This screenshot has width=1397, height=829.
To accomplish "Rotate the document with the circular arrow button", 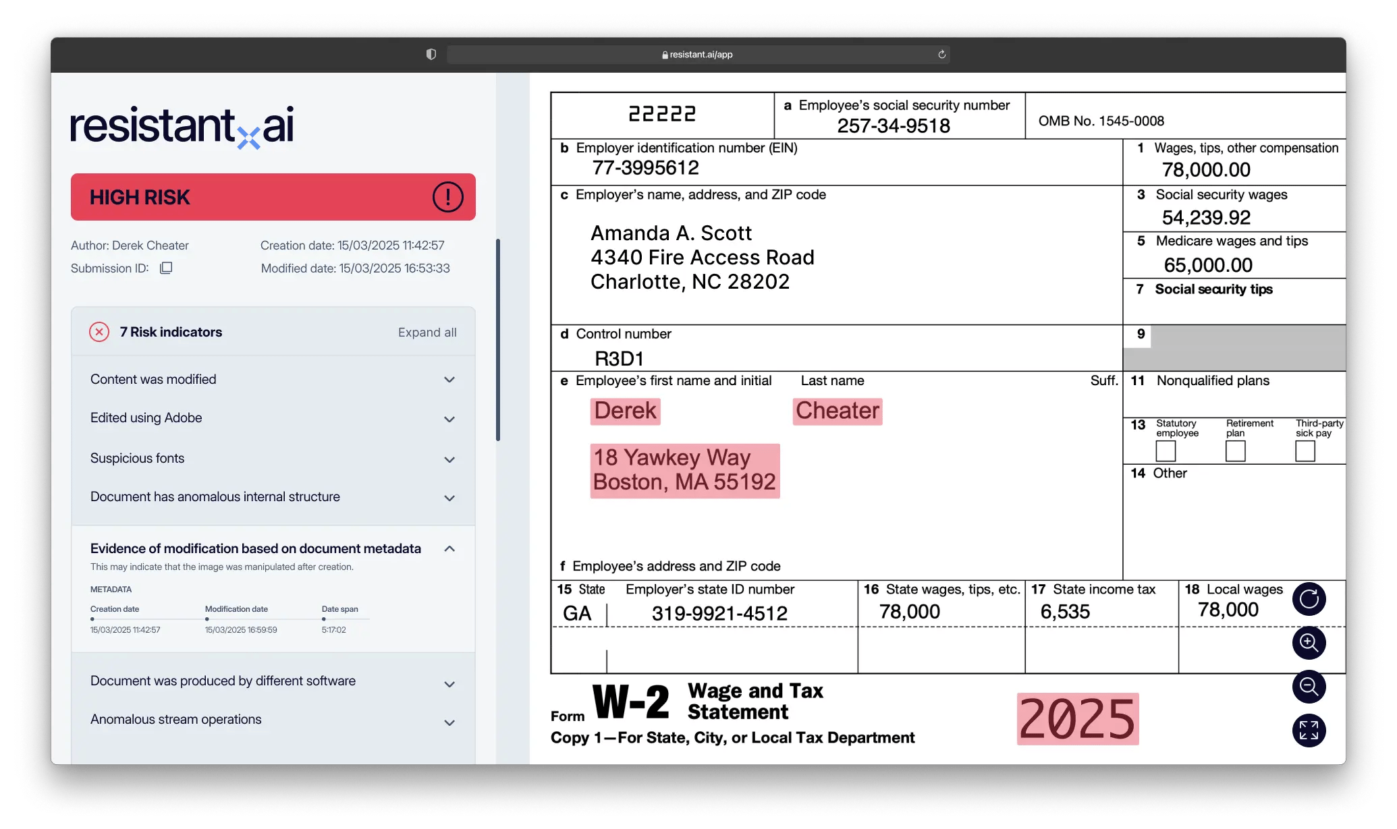I will (1309, 599).
